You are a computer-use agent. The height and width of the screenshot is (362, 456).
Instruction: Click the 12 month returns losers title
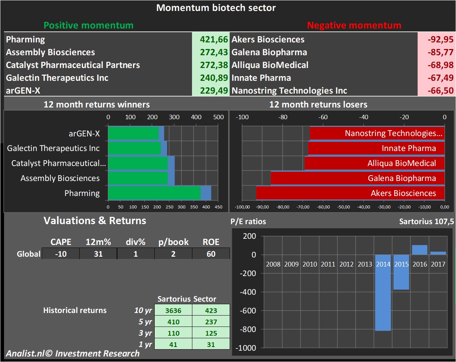tap(318, 104)
